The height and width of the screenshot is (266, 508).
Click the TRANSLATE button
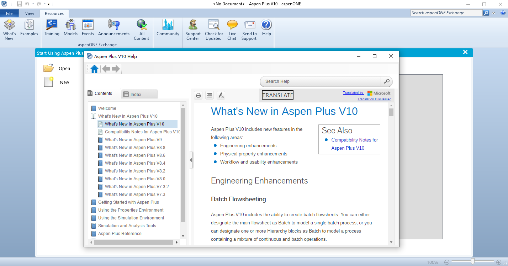pyautogui.click(x=277, y=95)
